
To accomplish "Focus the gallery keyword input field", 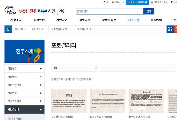I will coord(137,68).
